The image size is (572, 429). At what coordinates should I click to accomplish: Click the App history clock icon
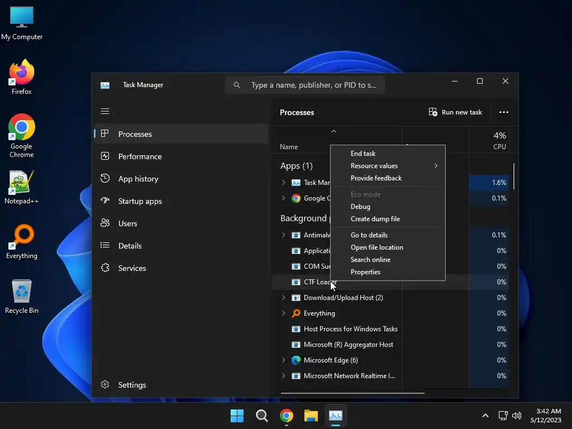pos(105,178)
